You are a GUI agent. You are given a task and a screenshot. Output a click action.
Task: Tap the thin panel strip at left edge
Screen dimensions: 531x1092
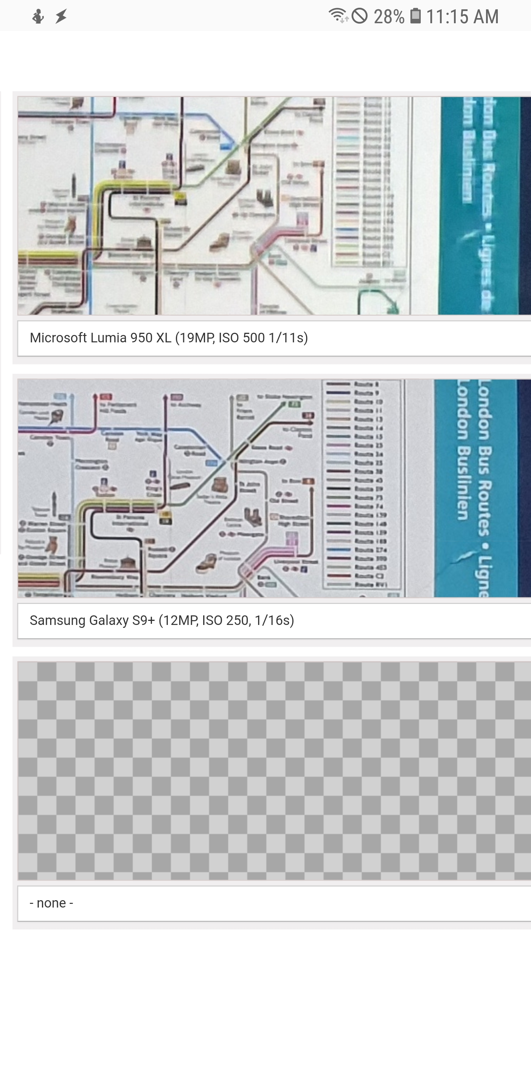pyautogui.click(x=1, y=322)
